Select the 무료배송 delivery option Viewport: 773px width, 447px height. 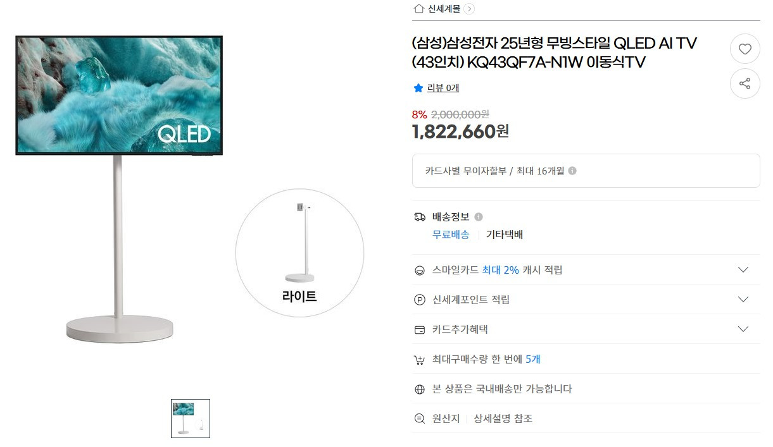click(x=451, y=234)
